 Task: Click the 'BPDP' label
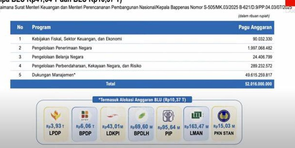coord(85,133)
